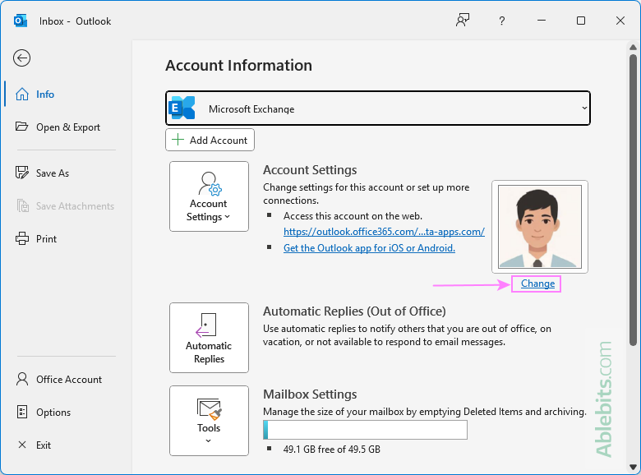
Task: Click the green plus icon on Add Account
Action: pos(178,140)
